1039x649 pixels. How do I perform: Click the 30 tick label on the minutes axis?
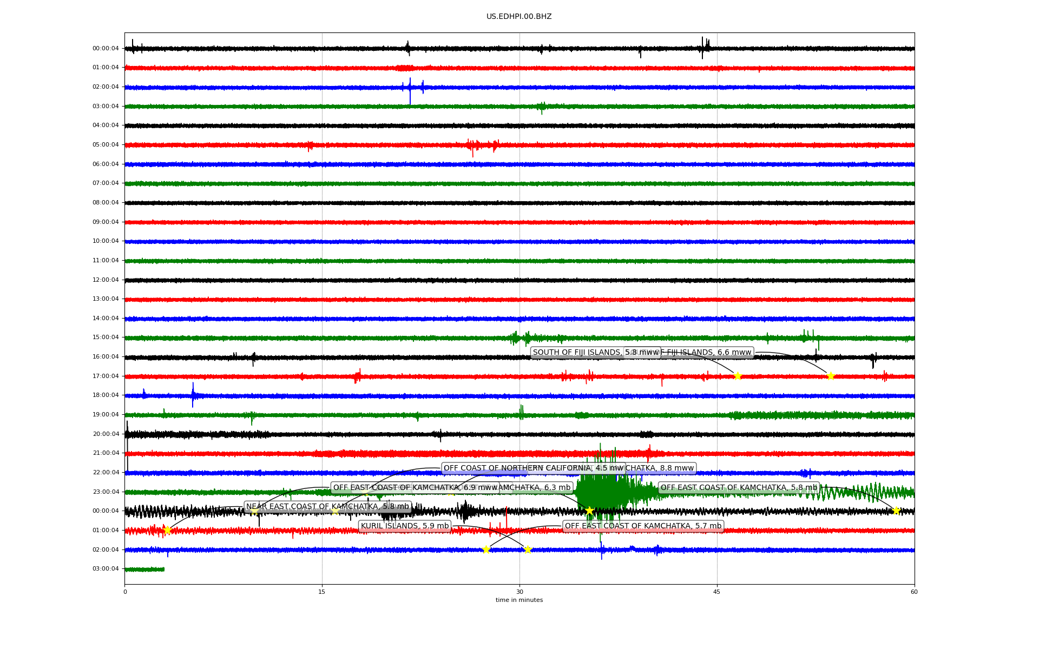tap(519, 592)
